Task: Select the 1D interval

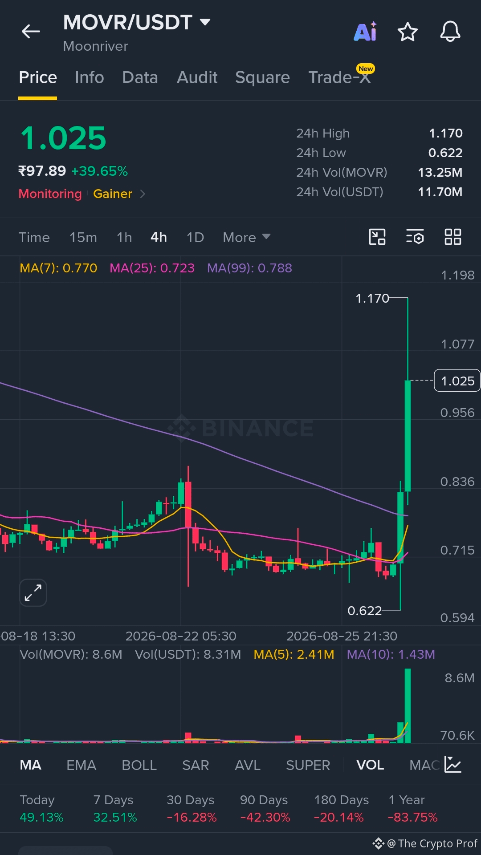Action: (x=195, y=237)
